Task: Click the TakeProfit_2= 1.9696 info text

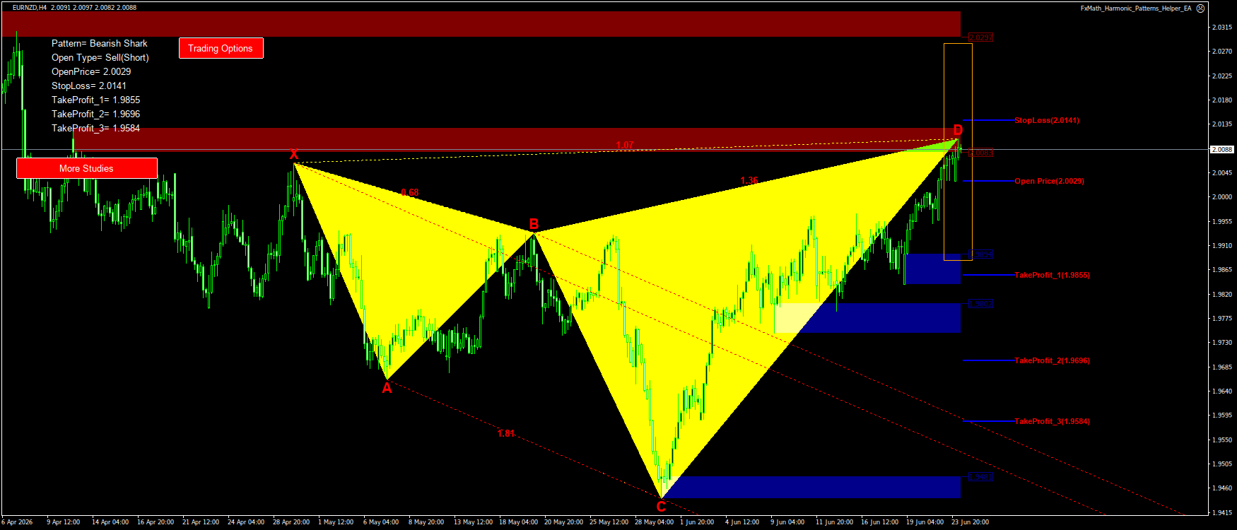Action: [96, 114]
